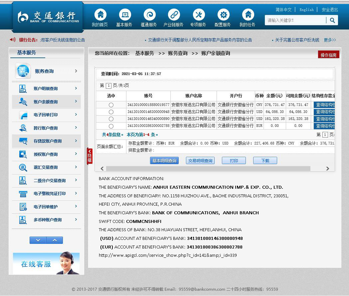The image size is (349, 296).
Task: Select EUR account 341301000386300002788 radio button
Action: tap(111, 126)
